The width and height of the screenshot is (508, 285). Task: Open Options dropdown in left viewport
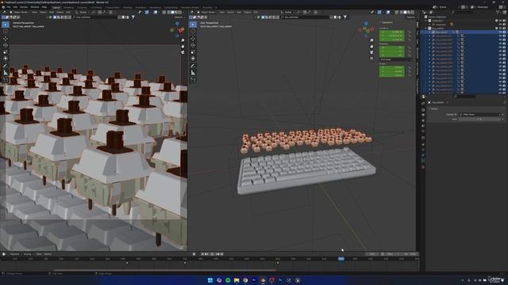[179, 17]
